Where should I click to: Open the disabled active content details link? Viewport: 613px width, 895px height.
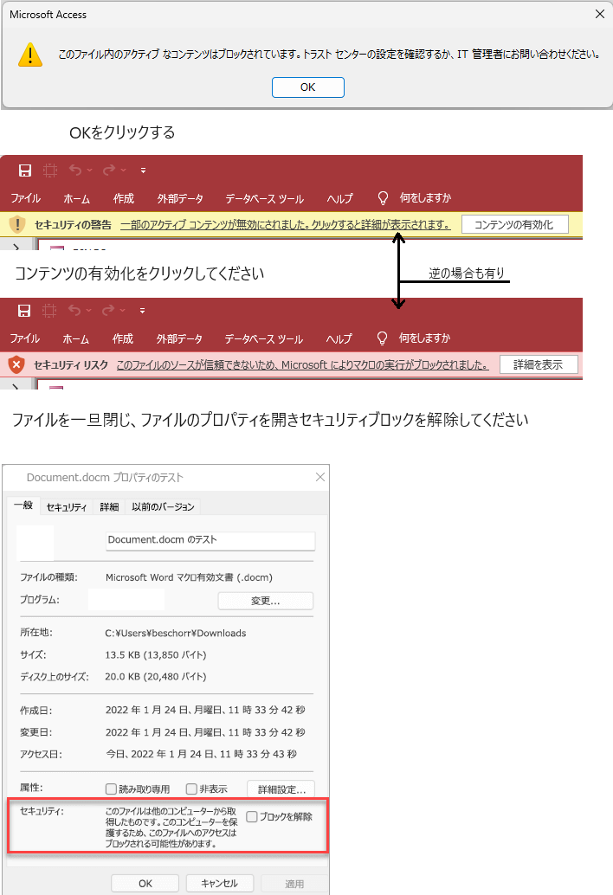(x=286, y=225)
